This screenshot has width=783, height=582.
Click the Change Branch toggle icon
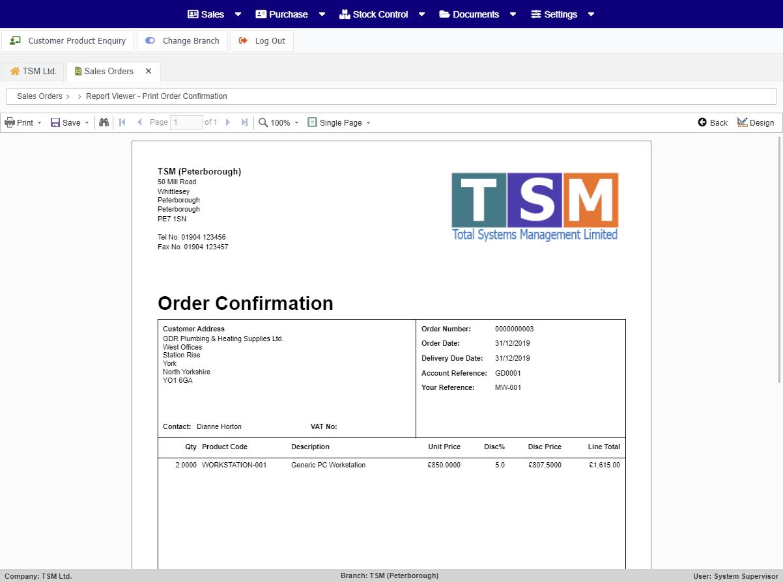click(x=150, y=40)
